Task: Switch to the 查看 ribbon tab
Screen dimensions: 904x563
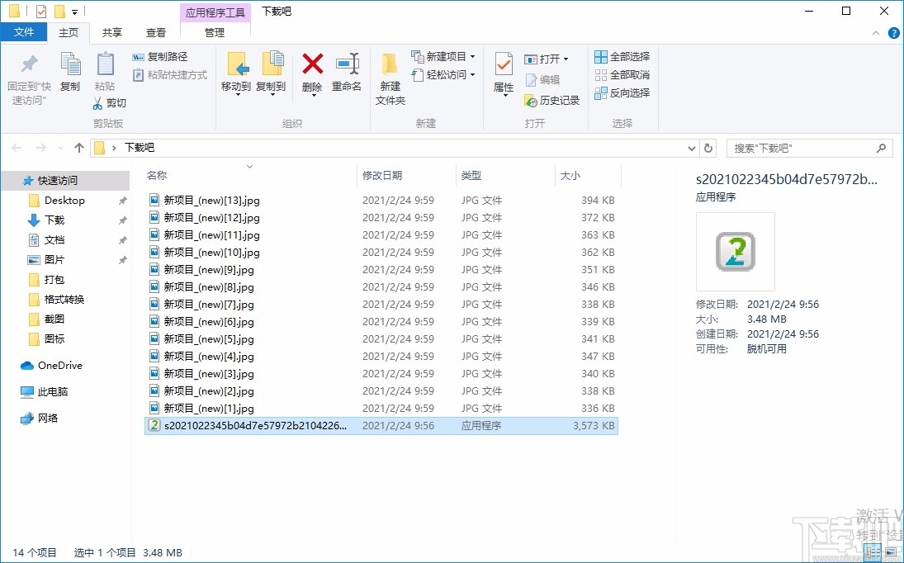Action: [x=156, y=32]
